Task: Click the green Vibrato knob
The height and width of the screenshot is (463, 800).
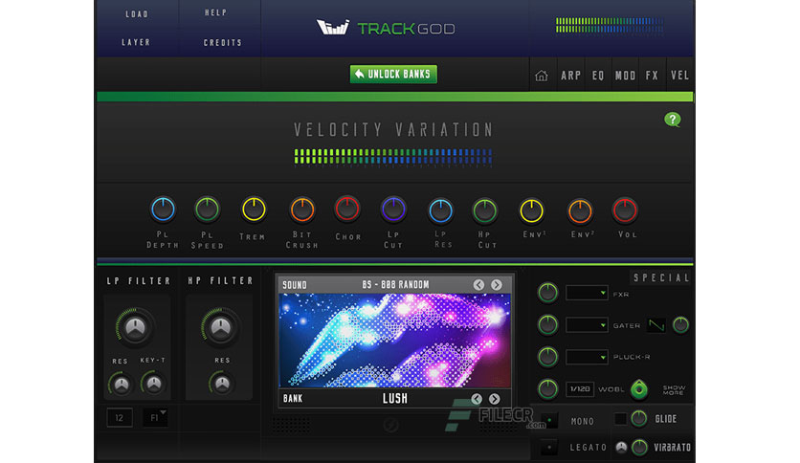Action: 639,447
